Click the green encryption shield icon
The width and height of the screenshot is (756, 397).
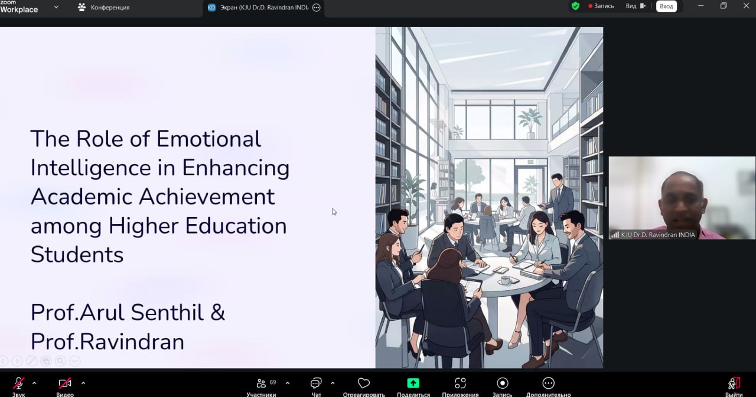[x=575, y=6]
